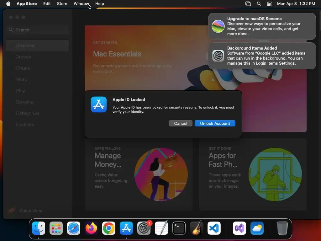Launch Safari from the dock
The image size is (321, 241).
[x=74, y=228]
